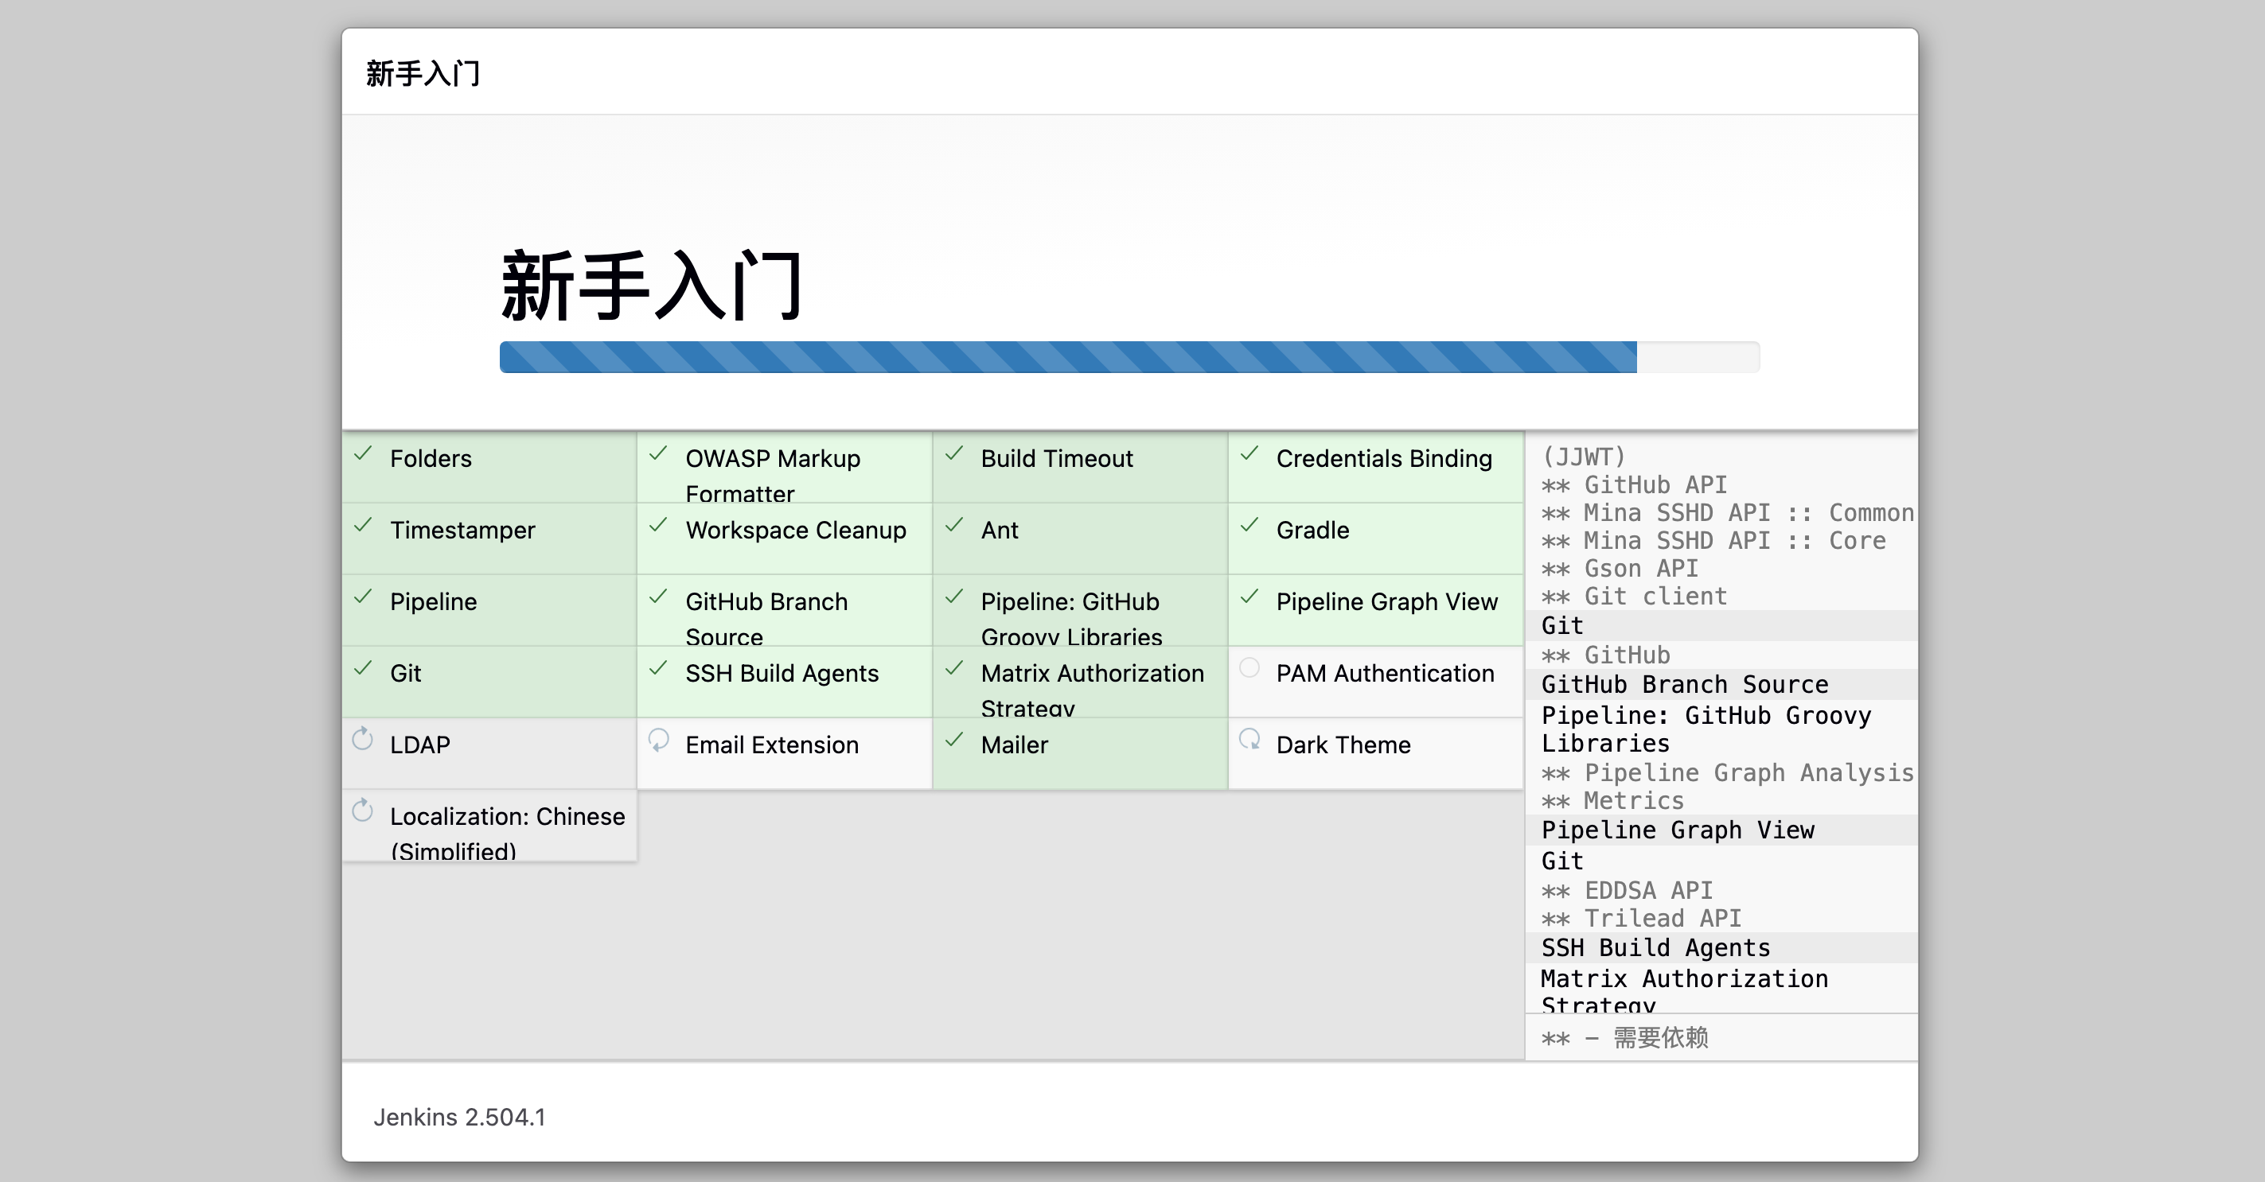
Task: Click the Build Timeout plugin entry
Action: tap(1057, 459)
